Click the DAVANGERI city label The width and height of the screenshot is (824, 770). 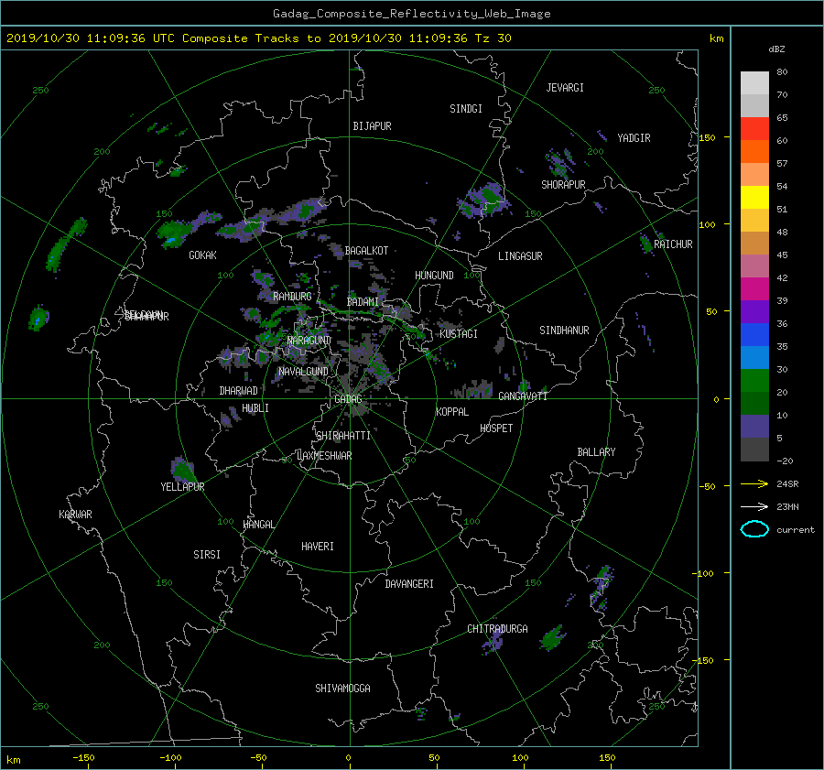click(409, 584)
